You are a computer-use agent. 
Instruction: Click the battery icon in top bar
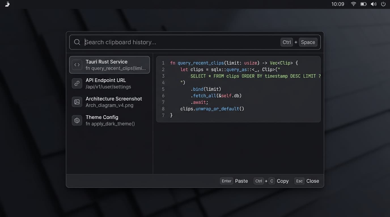[x=363, y=4]
